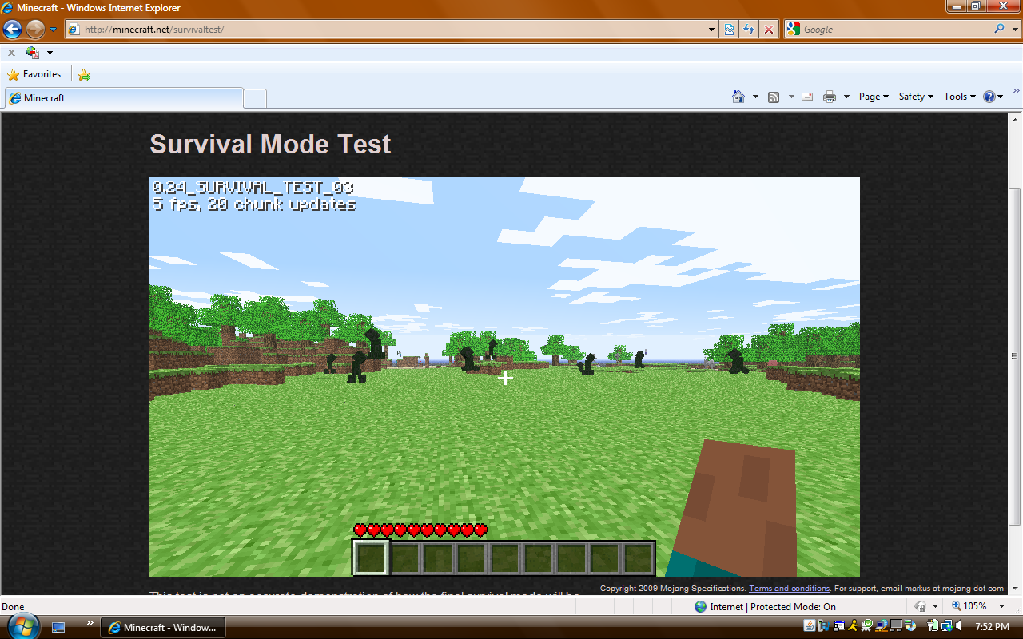Open the Tools menu
The height and width of the screenshot is (639, 1023).
(960, 97)
